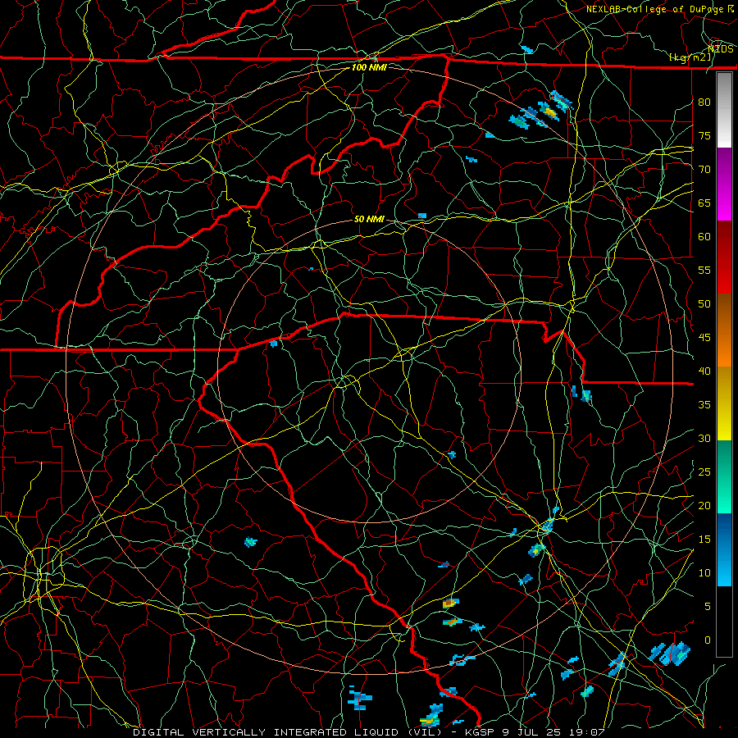Click the 45 value on the scale

pyautogui.click(x=704, y=338)
